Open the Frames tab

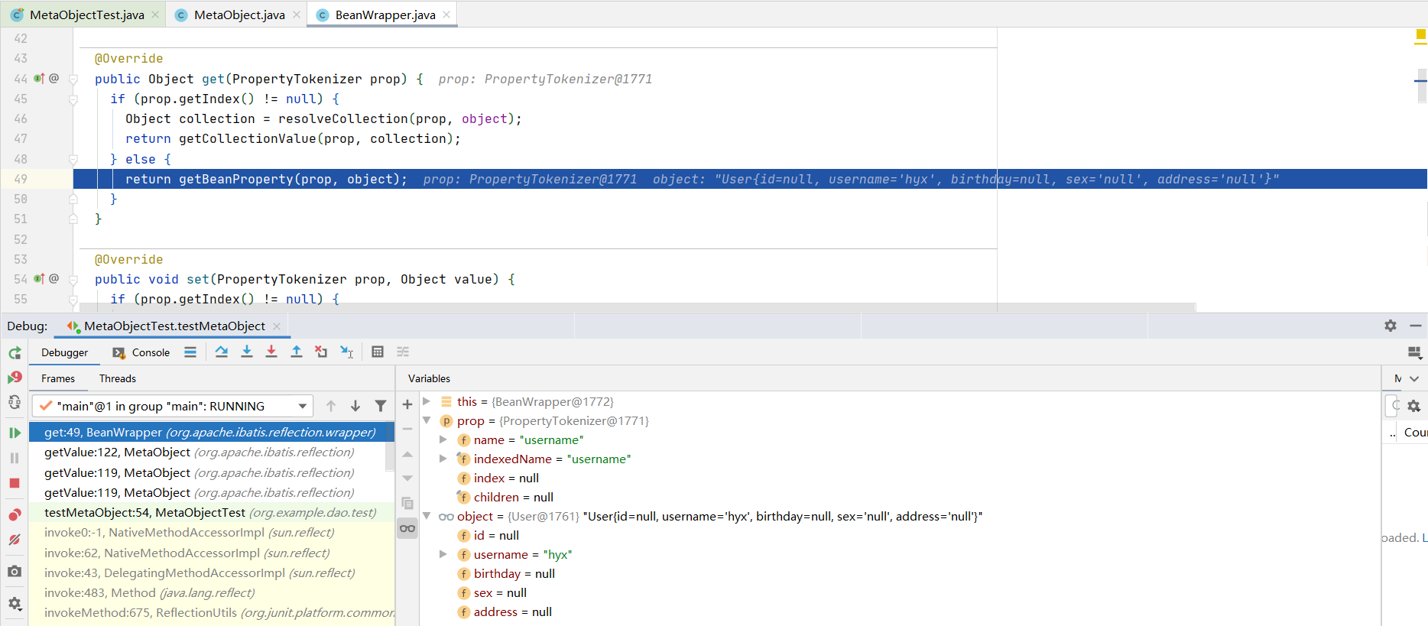(58, 378)
